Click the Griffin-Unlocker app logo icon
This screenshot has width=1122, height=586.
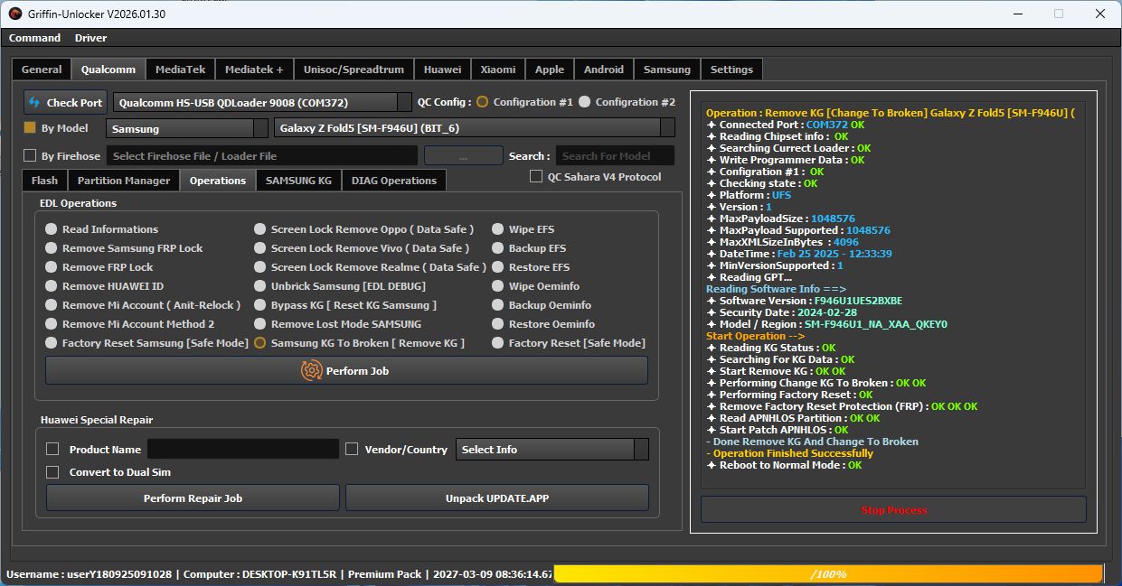point(14,14)
